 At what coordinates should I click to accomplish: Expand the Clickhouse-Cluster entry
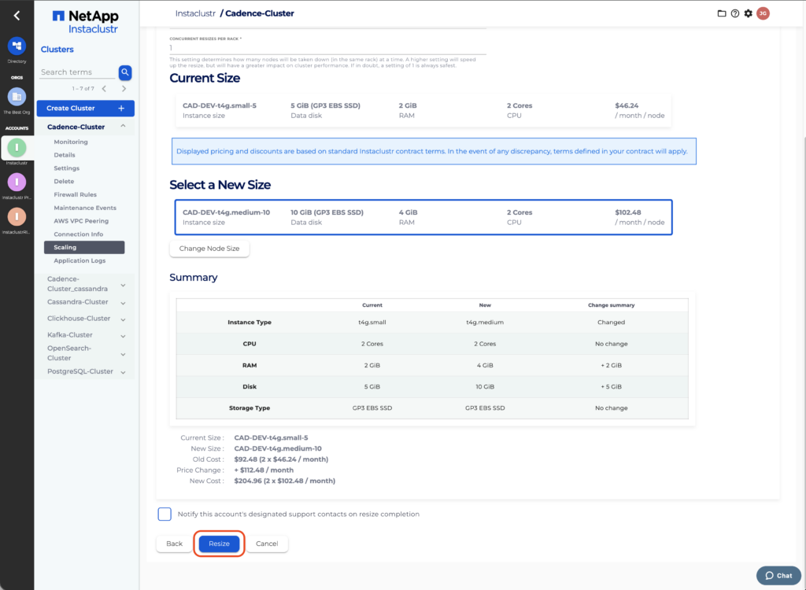coord(123,319)
